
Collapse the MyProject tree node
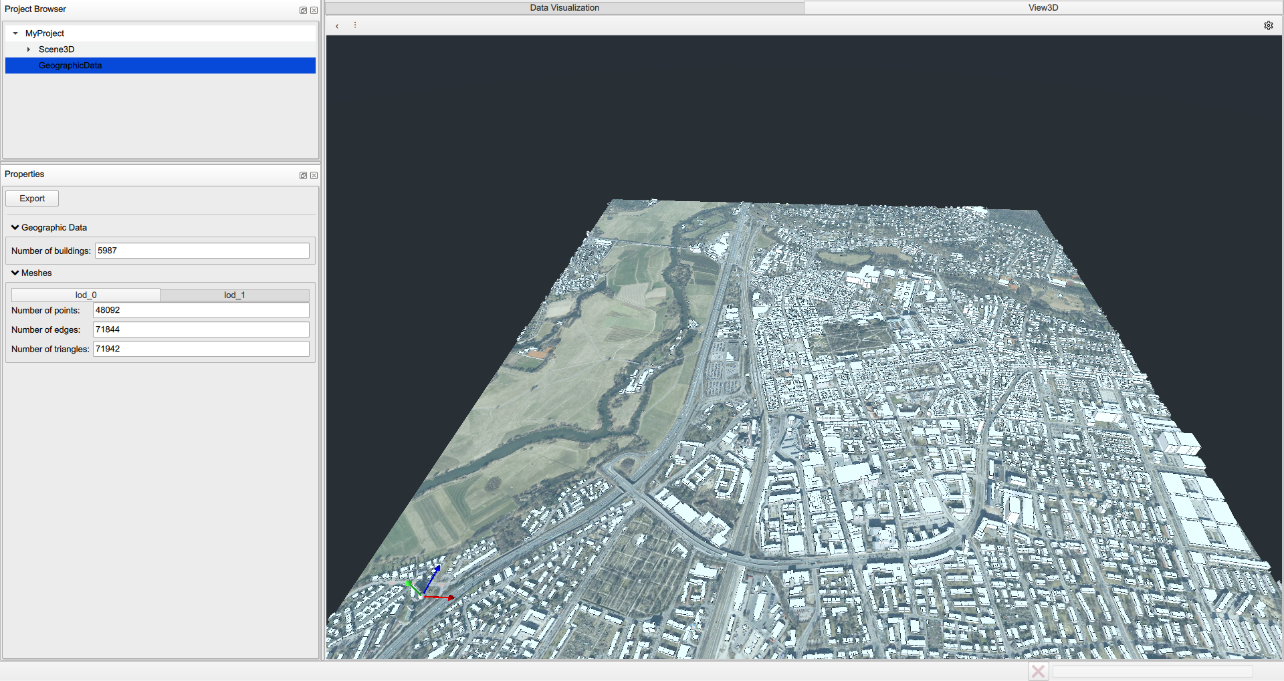coord(15,33)
